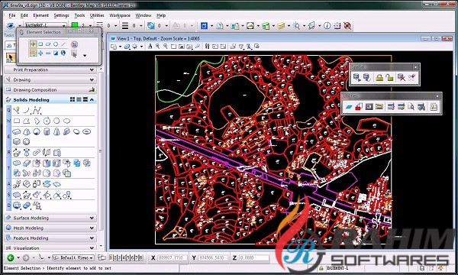Screen dimensions: 458x275
Task: Select the Place SmartLine tool in row Q
Action: point(17,110)
